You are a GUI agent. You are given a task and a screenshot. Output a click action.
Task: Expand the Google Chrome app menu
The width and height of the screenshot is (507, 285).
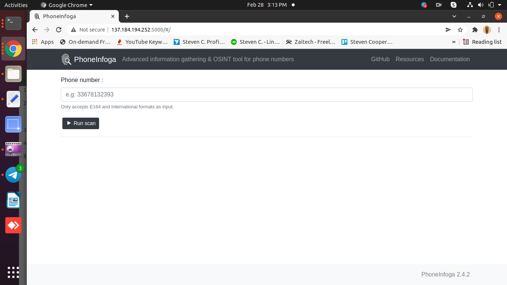[67, 5]
